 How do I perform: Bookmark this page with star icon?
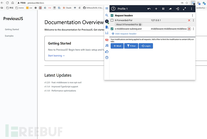pyautogui.click(x=187, y=3)
